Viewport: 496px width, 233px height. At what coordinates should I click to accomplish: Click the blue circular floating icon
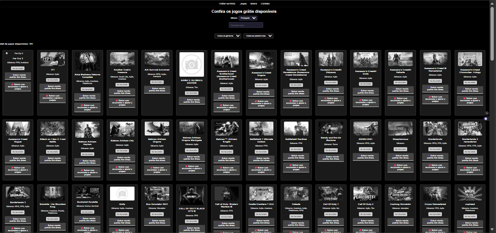pyautogui.click(x=486, y=119)
